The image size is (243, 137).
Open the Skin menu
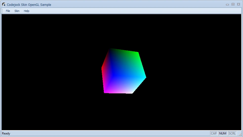[17, 11]
